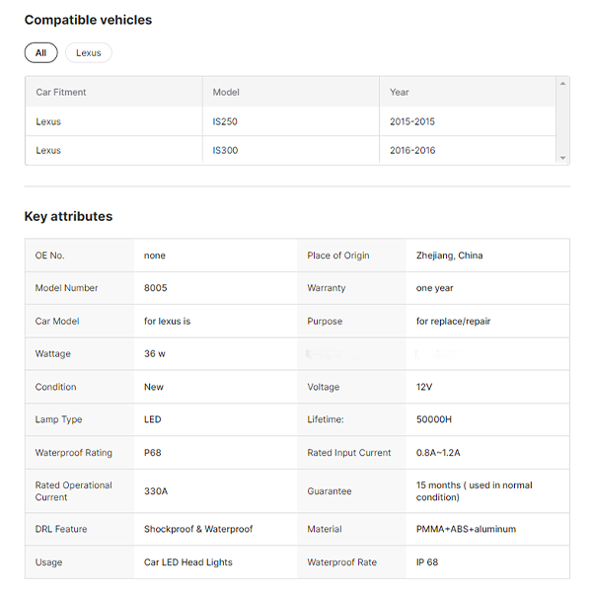Click the 2015-2015 year cell
The width and height of the screenshot is (592, 592).
[412, 121]
